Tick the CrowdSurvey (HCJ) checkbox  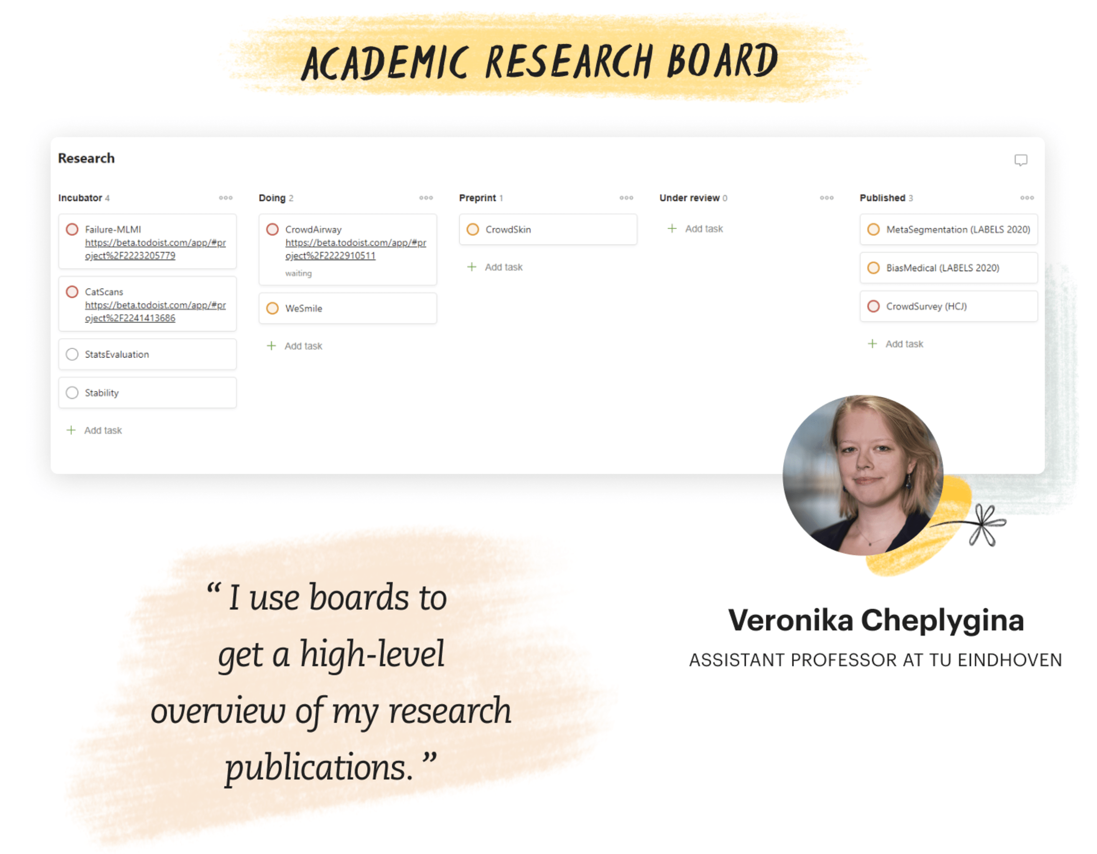coord(873,306)
